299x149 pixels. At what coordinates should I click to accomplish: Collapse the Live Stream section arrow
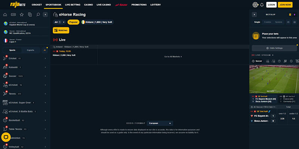pos(273,55)
